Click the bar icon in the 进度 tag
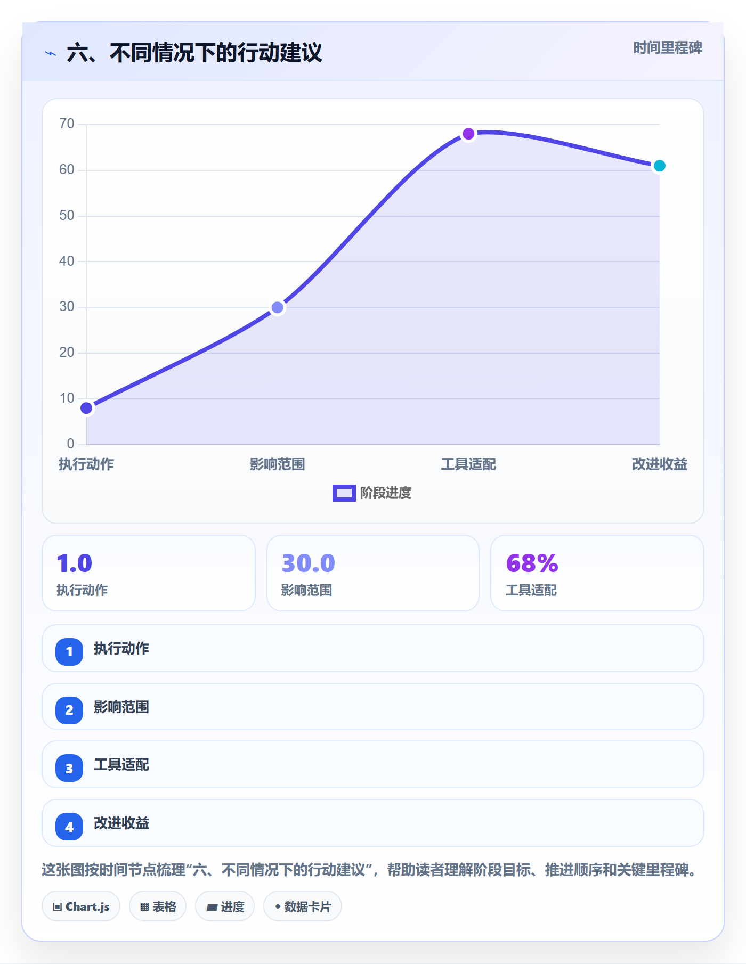This screenshot has height=964, width=746. tap(212, 907)
